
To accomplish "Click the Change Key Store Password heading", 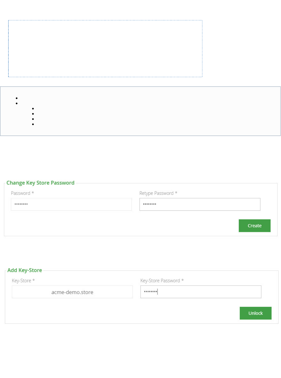I will 41,183.
